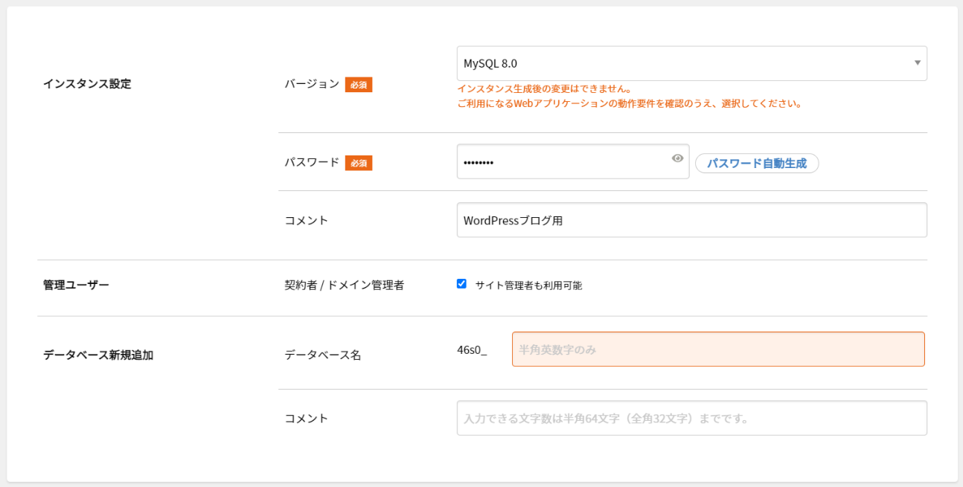Image resolution: width=963 pixels, height=487 pixels.
Task: Click the database comment input field
Action: (691, 418)
